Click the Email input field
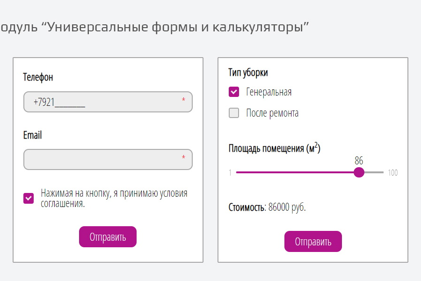The height and width of the screenshot is (281, 421). point(108,160)
